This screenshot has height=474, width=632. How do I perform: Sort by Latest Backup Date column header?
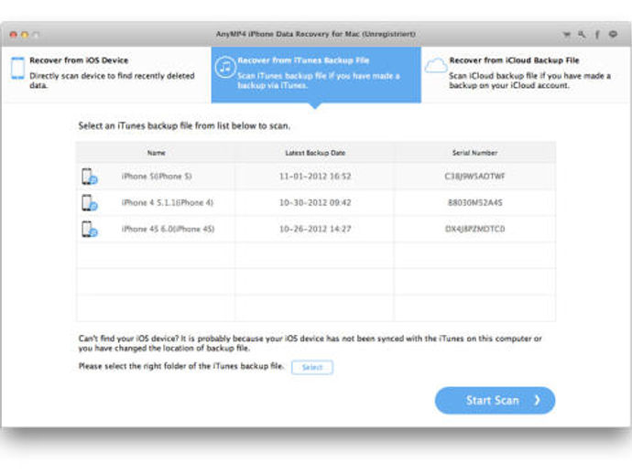coord(315,153)
